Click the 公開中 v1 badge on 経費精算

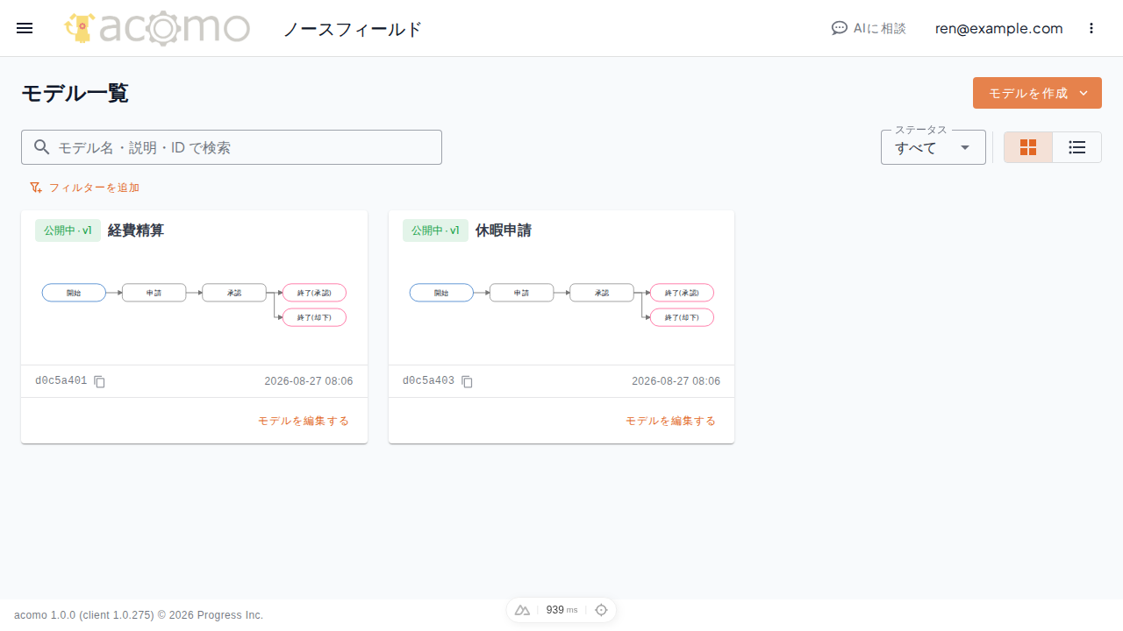[68, 230]
